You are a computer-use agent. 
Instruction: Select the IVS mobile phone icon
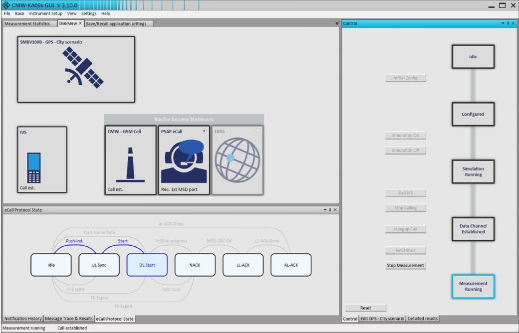pyautogui.click(x=33, y=167)
